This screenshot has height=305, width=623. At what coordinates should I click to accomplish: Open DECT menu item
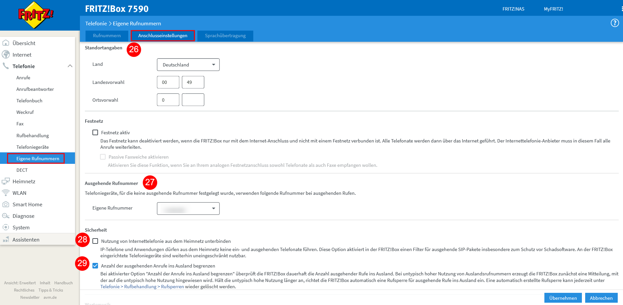[22, 170]
